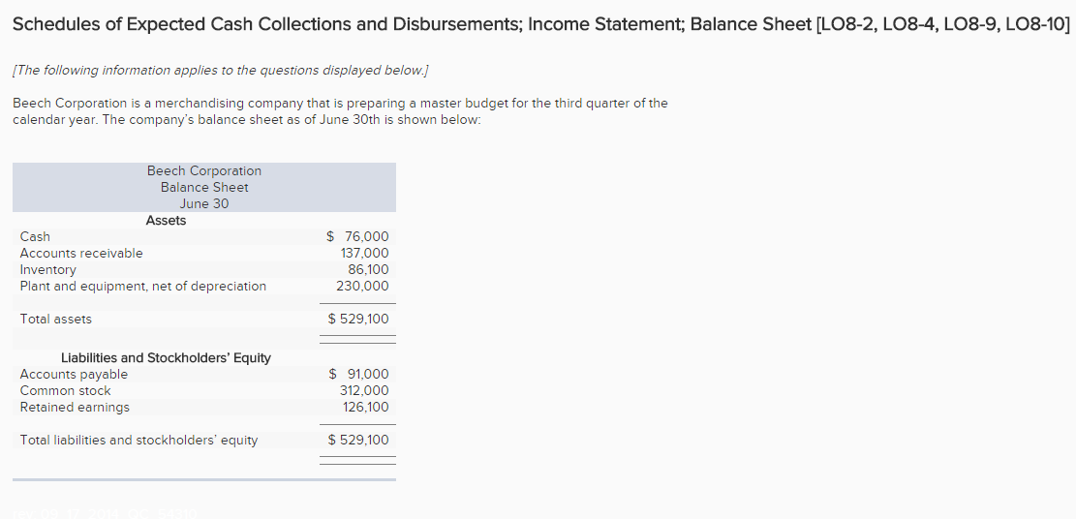Click the Cash amount $76,000
1076x519 pixels.
click(358, 236)
